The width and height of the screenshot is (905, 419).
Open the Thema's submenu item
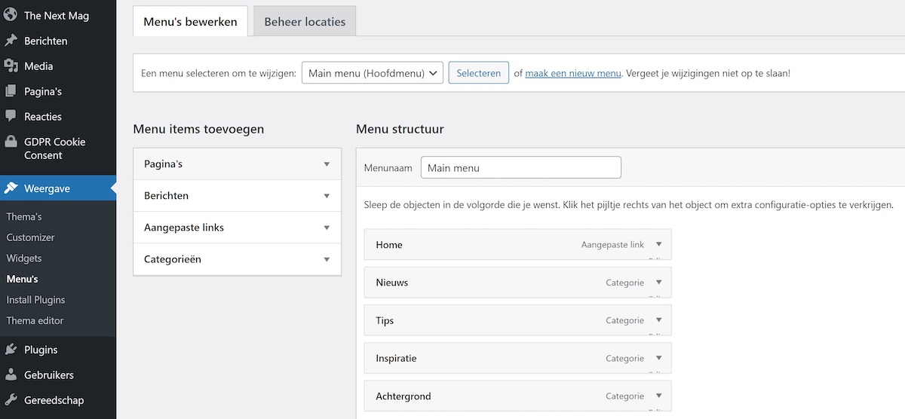click(24, 216)
